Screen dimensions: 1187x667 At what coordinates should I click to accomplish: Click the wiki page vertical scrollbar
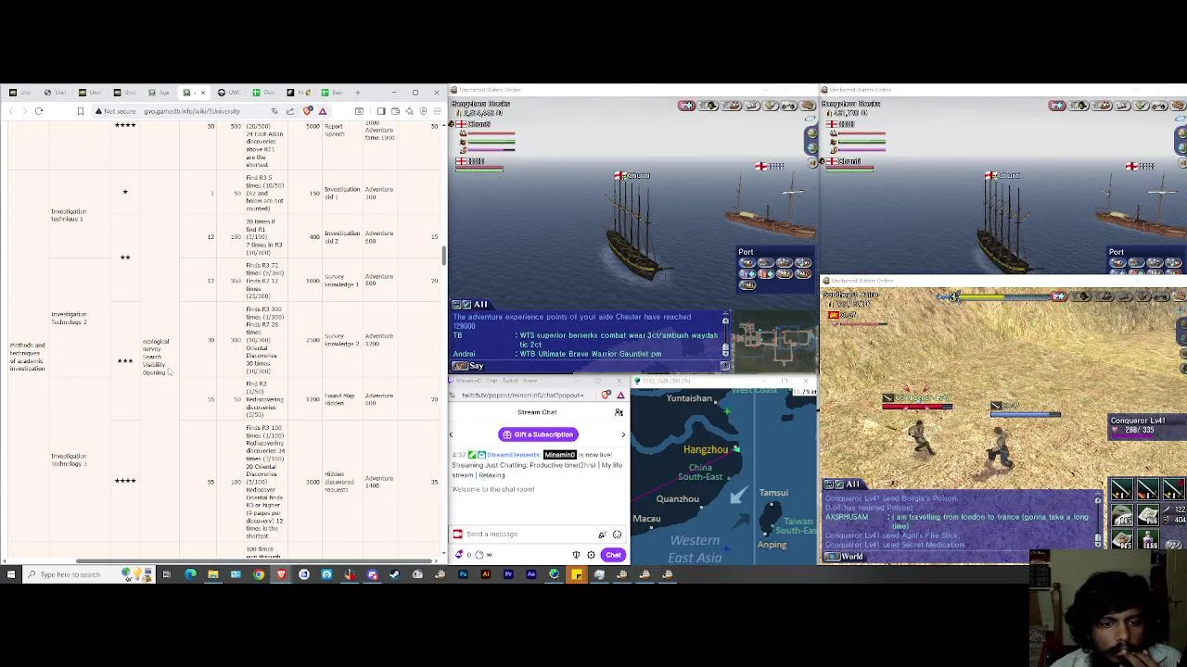(443, 255)
